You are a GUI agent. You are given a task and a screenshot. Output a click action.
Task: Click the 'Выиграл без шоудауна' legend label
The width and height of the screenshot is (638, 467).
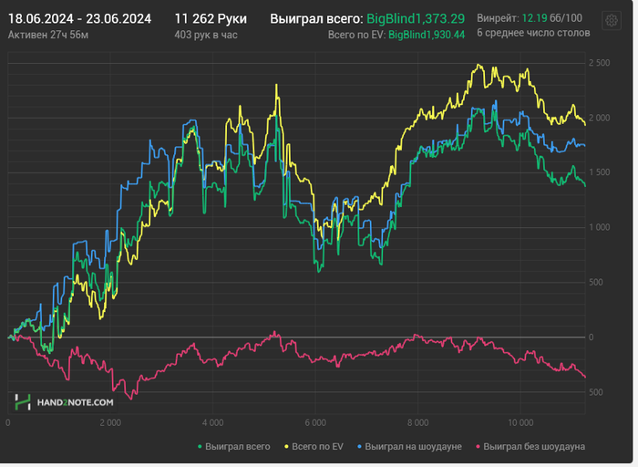[534, 447]
